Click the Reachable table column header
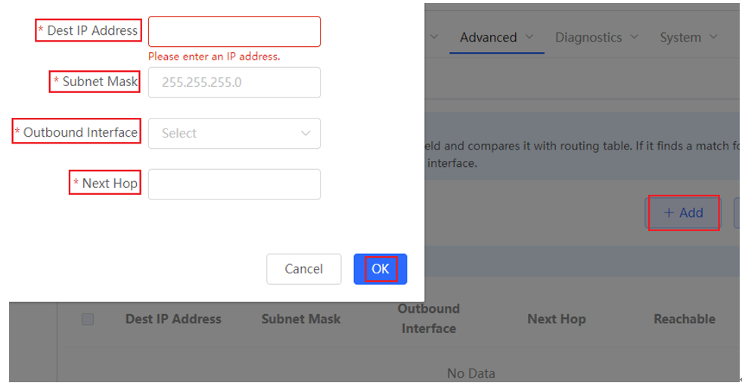 pos(685,319)
